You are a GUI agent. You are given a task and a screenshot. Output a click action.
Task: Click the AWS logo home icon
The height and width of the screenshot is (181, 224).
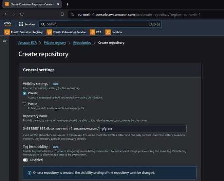[7, 24]
